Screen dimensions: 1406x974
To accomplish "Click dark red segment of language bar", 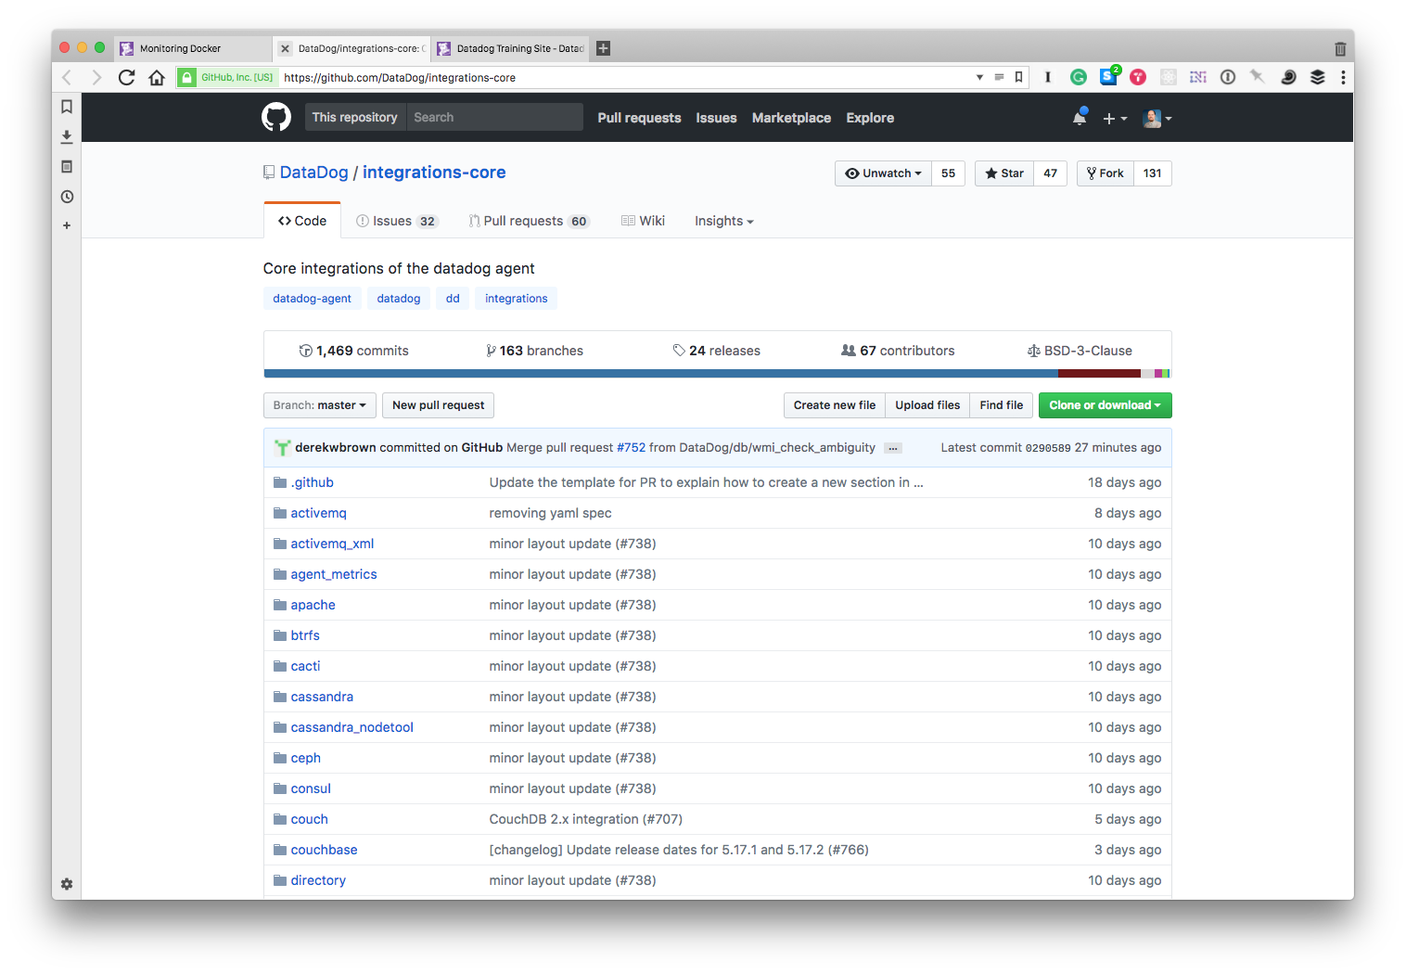I will pyautogui.click(x=1099, y=374).
